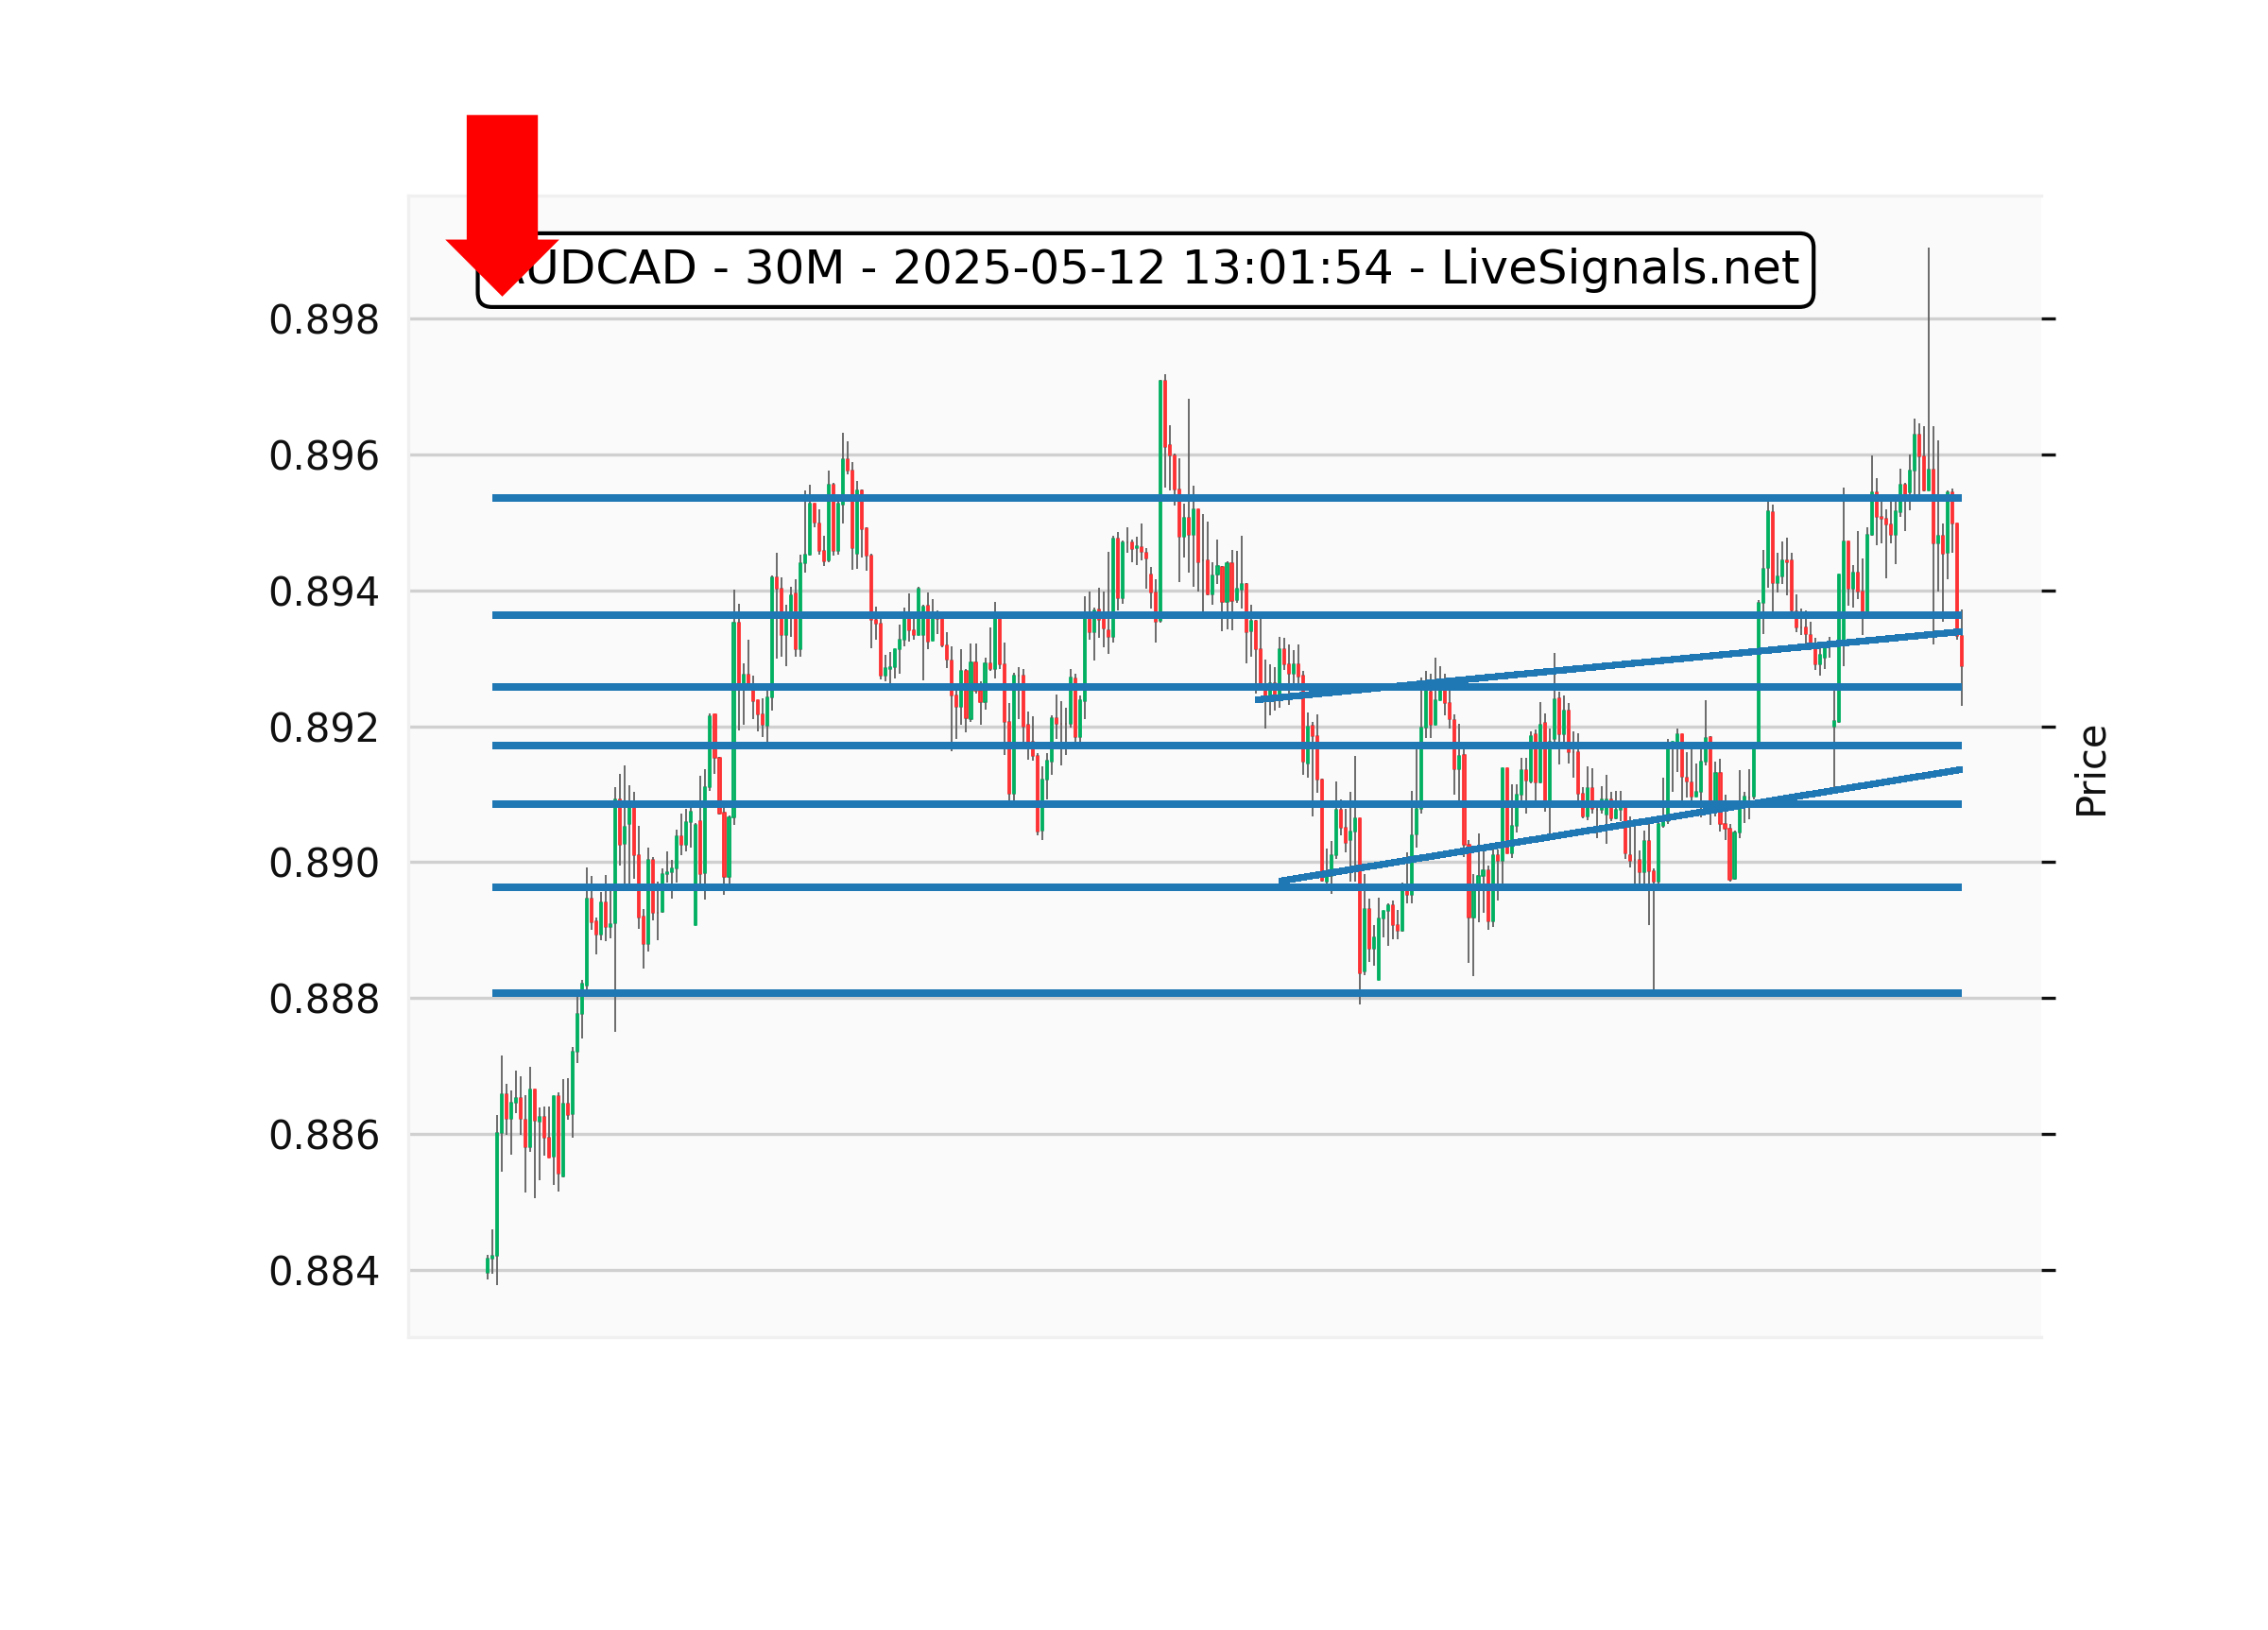Click the 0.898 price axis label
The height and width of the screenshot is (1630, 2268).
[324, 321]
